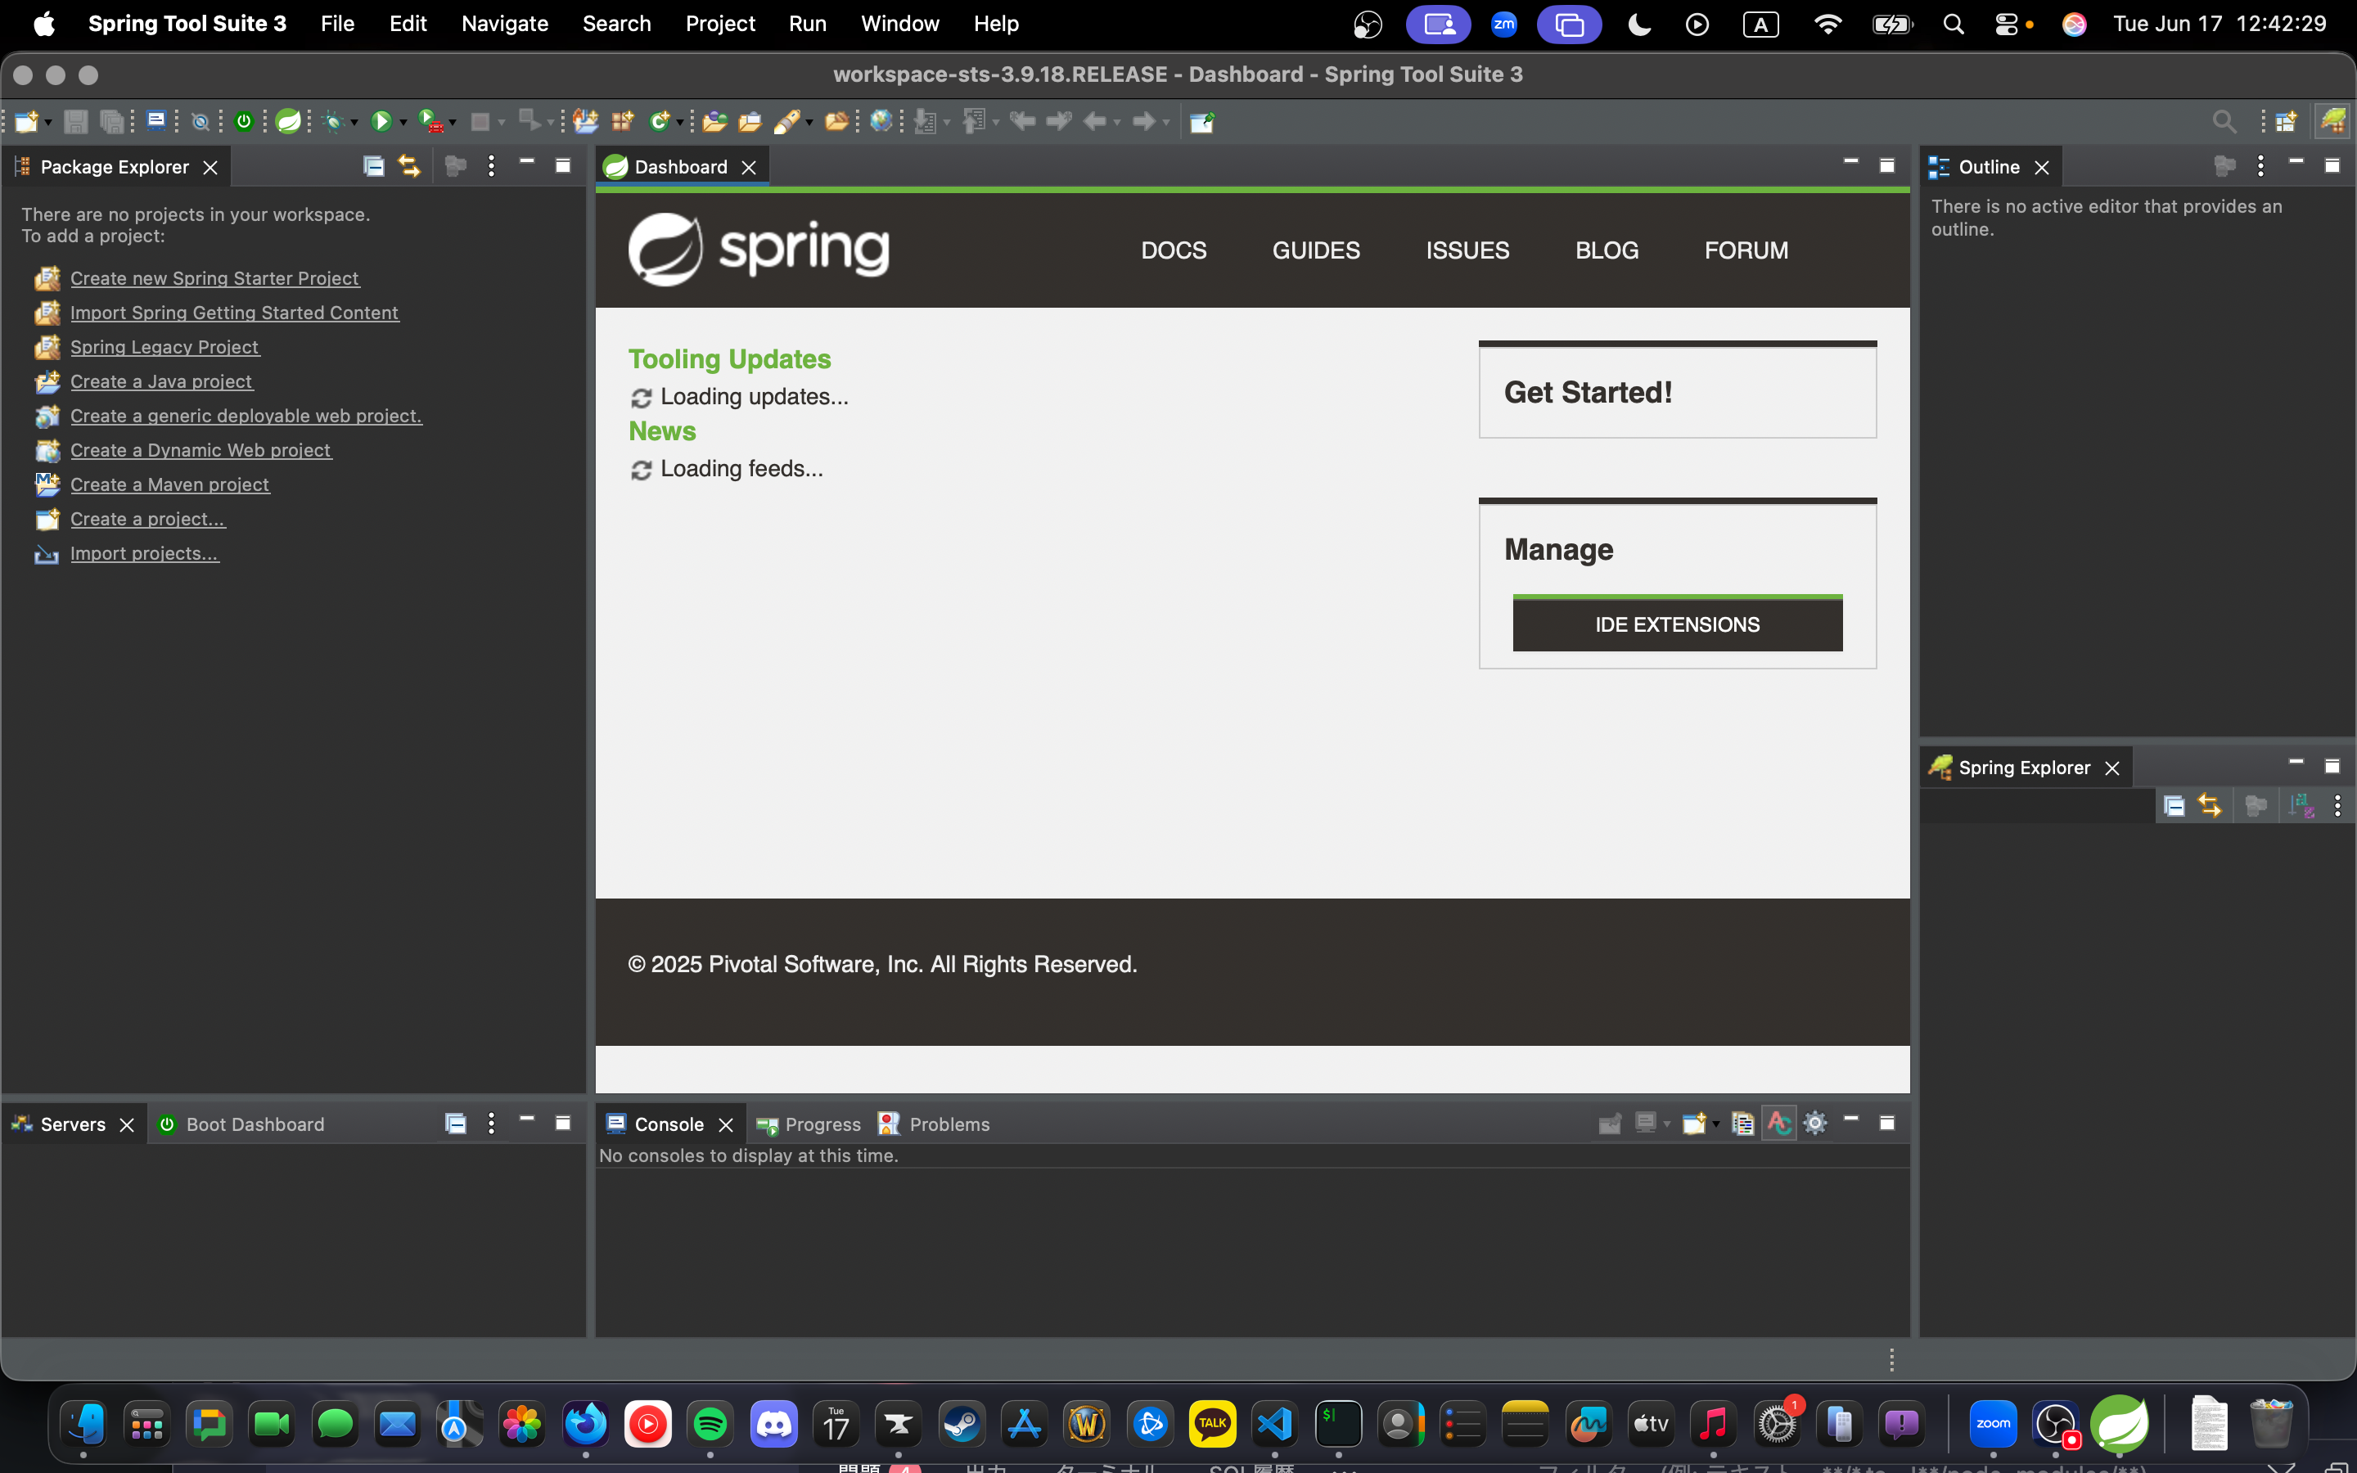This screenshot has height=1473, width=2357.
Task: Expand the Open Console dropdown arrow
Action: [x=1716, y=1125]
